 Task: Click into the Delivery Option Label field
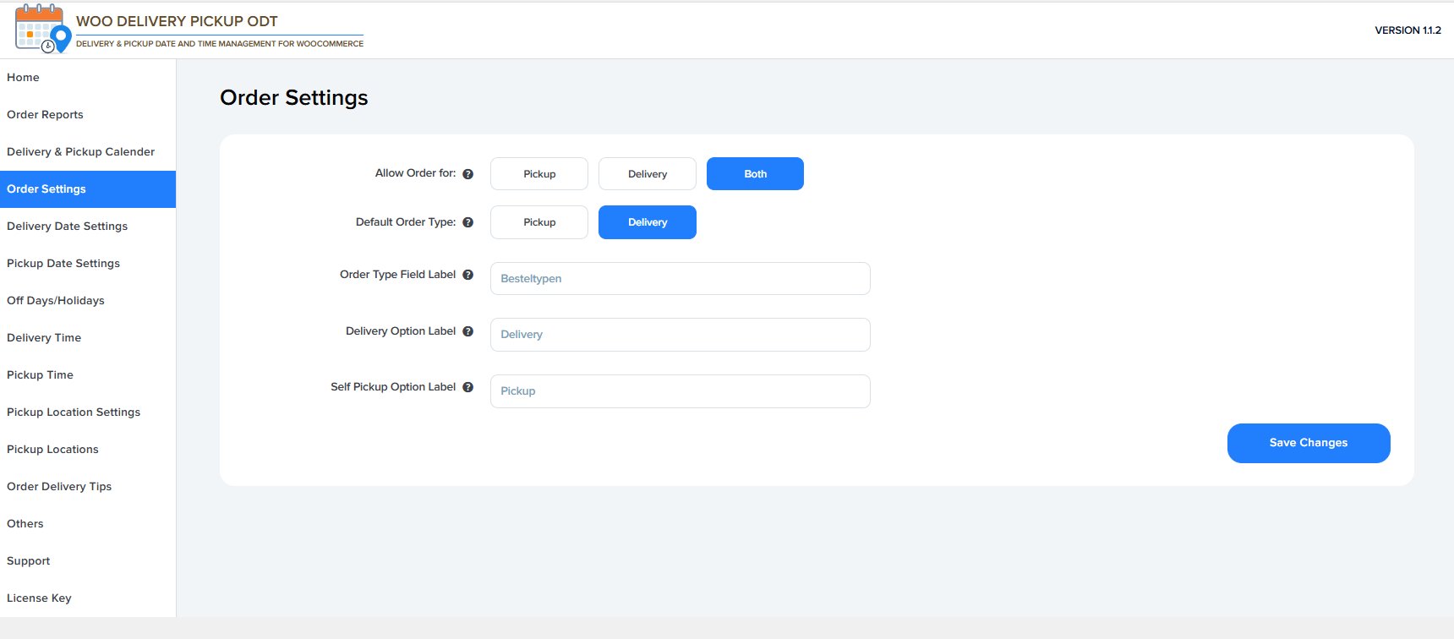(680, 335)
